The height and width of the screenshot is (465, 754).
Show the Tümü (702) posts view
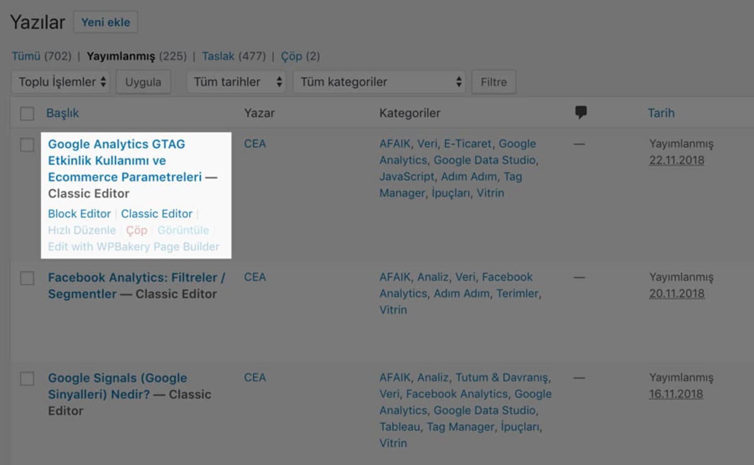pyautogui.click(x=41, y=56)
